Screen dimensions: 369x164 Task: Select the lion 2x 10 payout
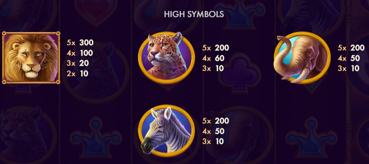point(77,74)
